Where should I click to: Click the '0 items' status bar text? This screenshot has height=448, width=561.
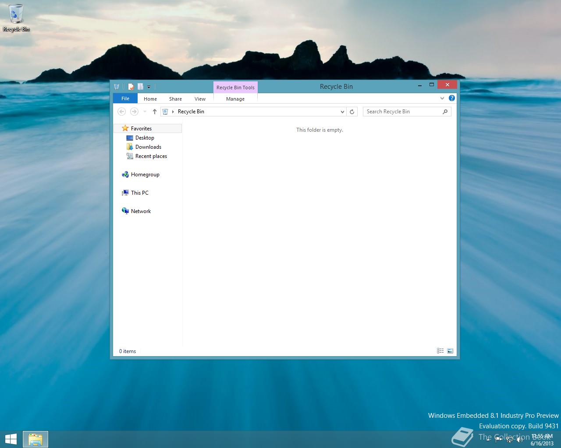(128, 351)
